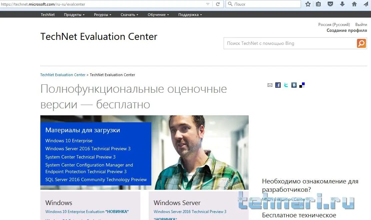The image size is (371, 220).
Task: Click the Полнофункциональные оценочные версии headline
Action: 133,97
